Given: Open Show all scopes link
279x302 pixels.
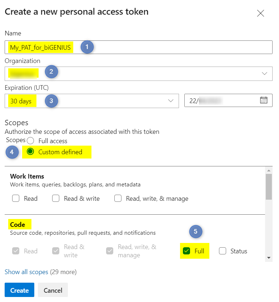Looking at the screenshot, I should (26, 272).
